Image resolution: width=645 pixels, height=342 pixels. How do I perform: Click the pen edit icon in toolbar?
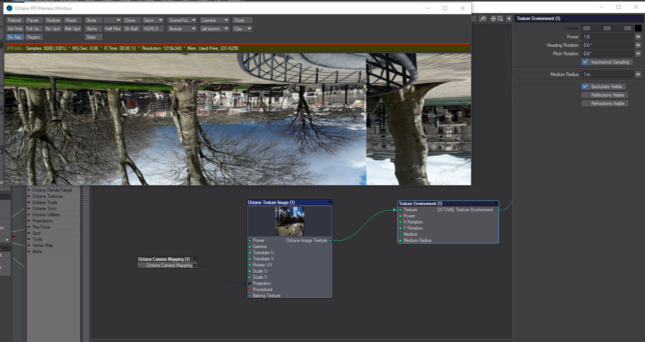click(x=483, y=18)
